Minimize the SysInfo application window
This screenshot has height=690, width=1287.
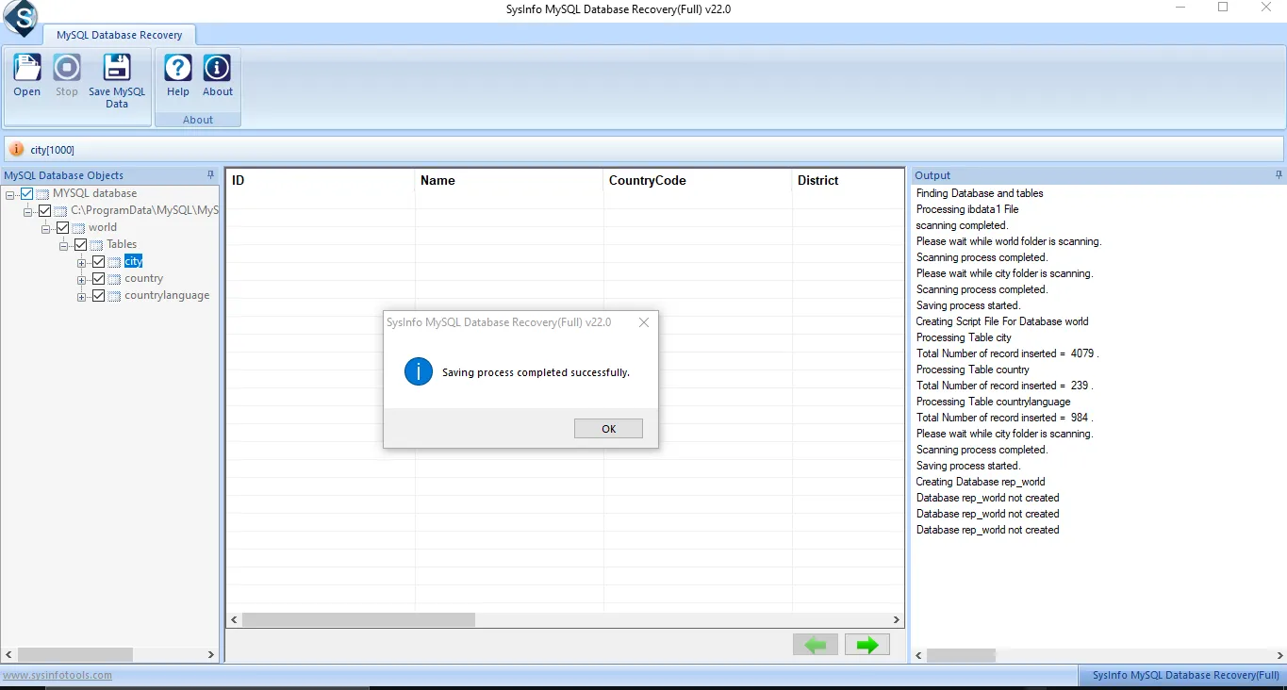coord(1180,8)
